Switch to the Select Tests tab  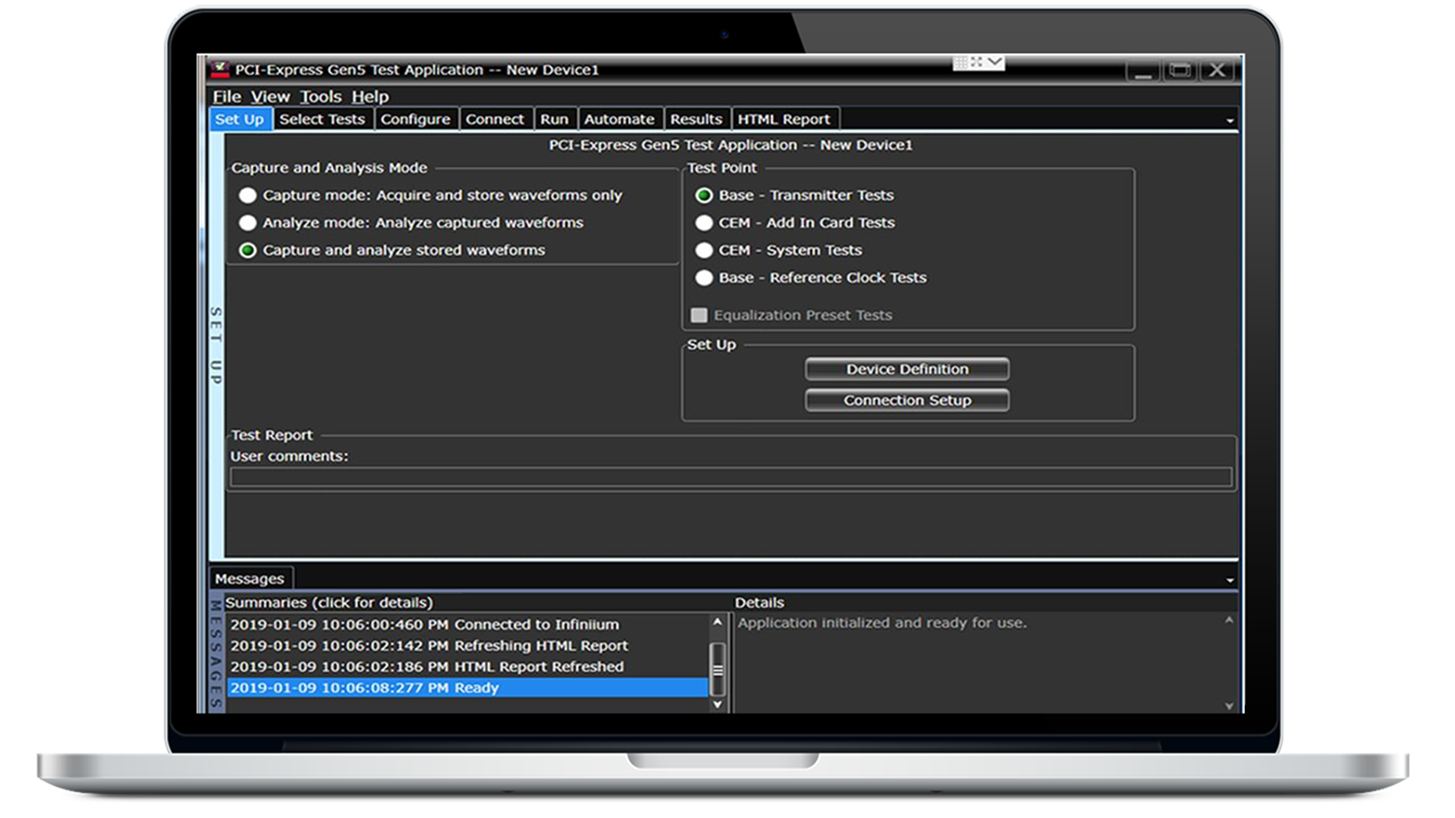(x=323, y=119)
